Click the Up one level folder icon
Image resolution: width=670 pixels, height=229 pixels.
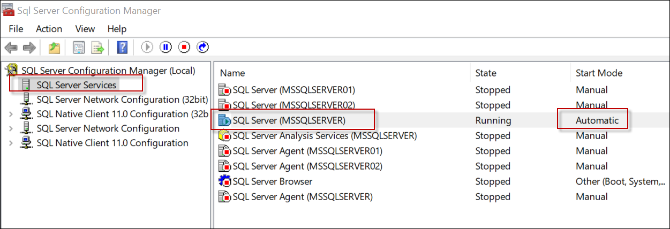pyautogui.click(x=54, y=48)
